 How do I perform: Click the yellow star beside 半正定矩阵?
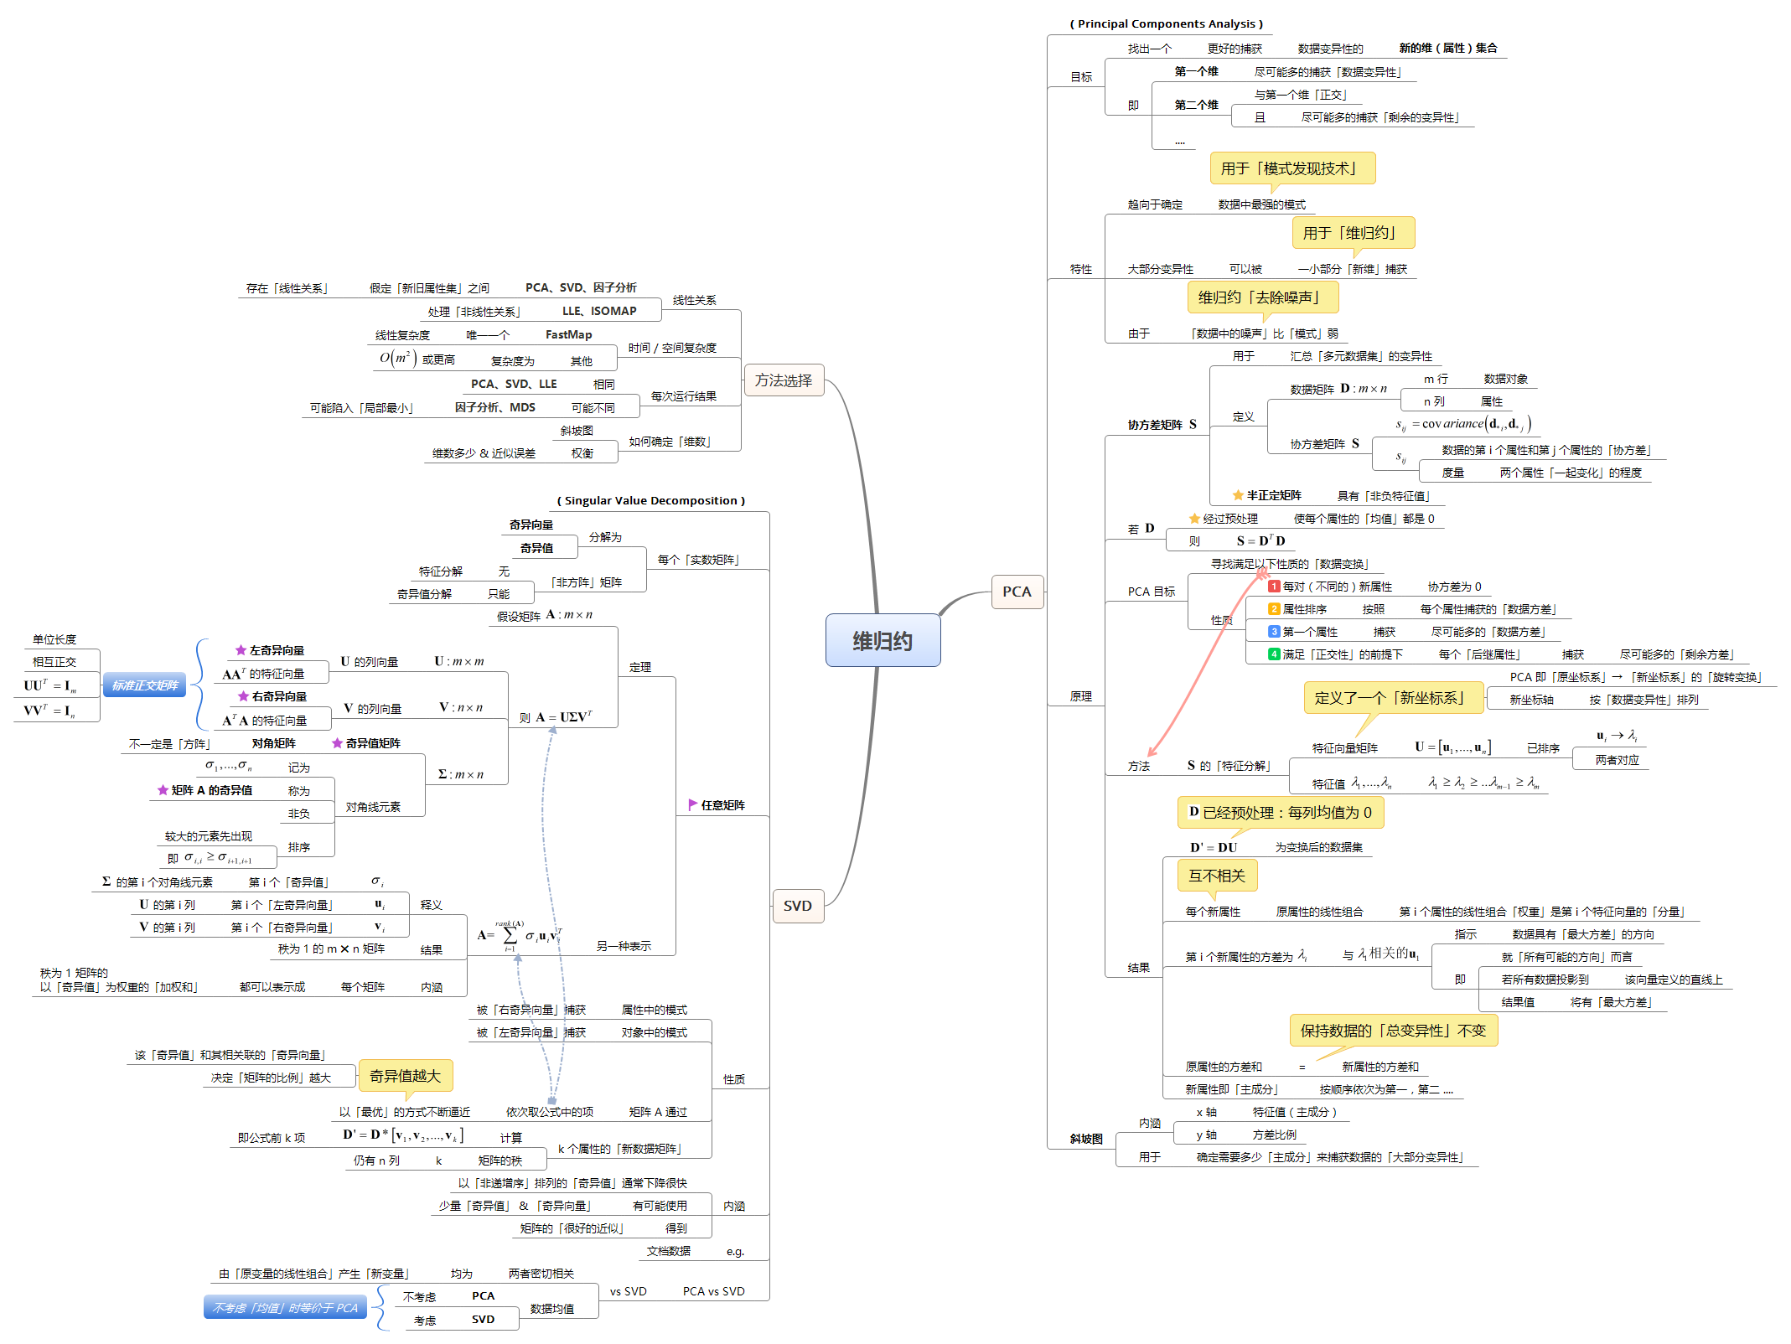(1238, 495)
